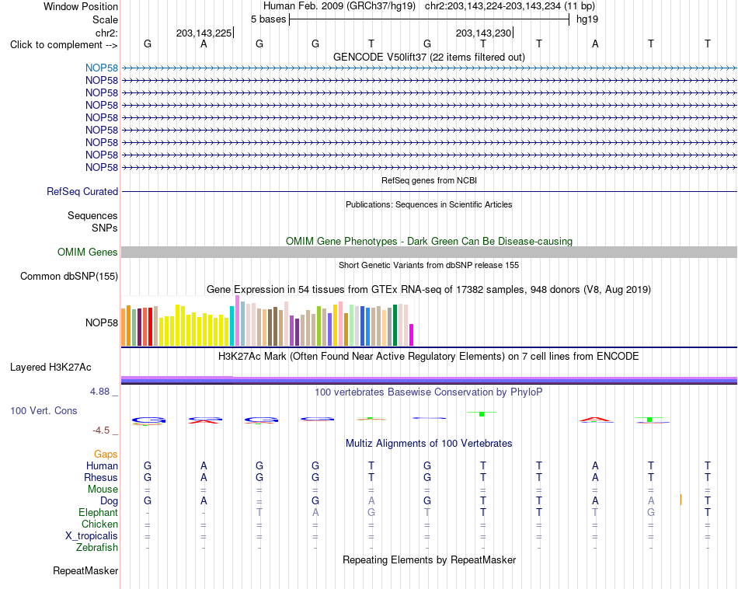
Task: Click the magenta last bar in the GTEx chart
Action: point(412,335)
